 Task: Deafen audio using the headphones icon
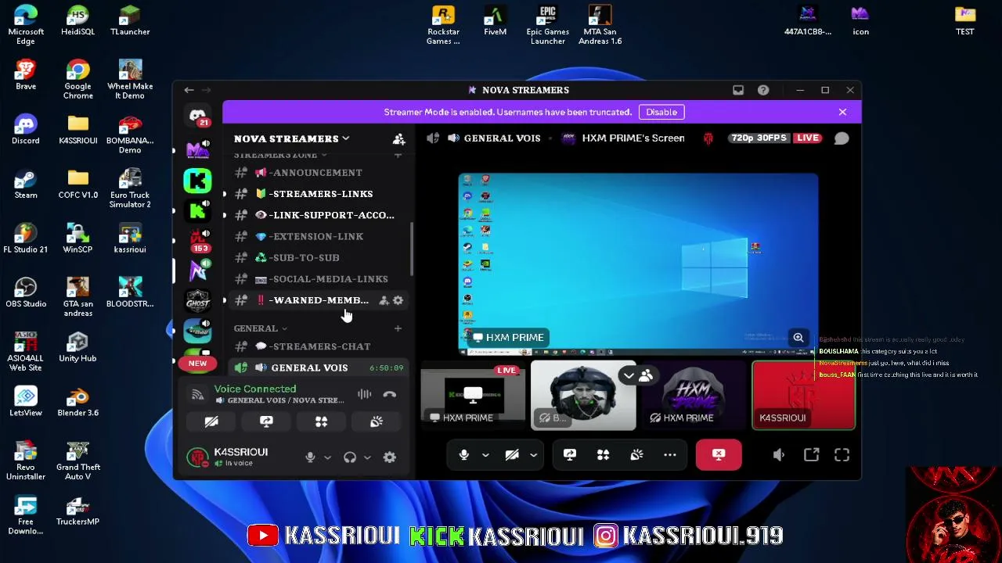pos(350,457)
